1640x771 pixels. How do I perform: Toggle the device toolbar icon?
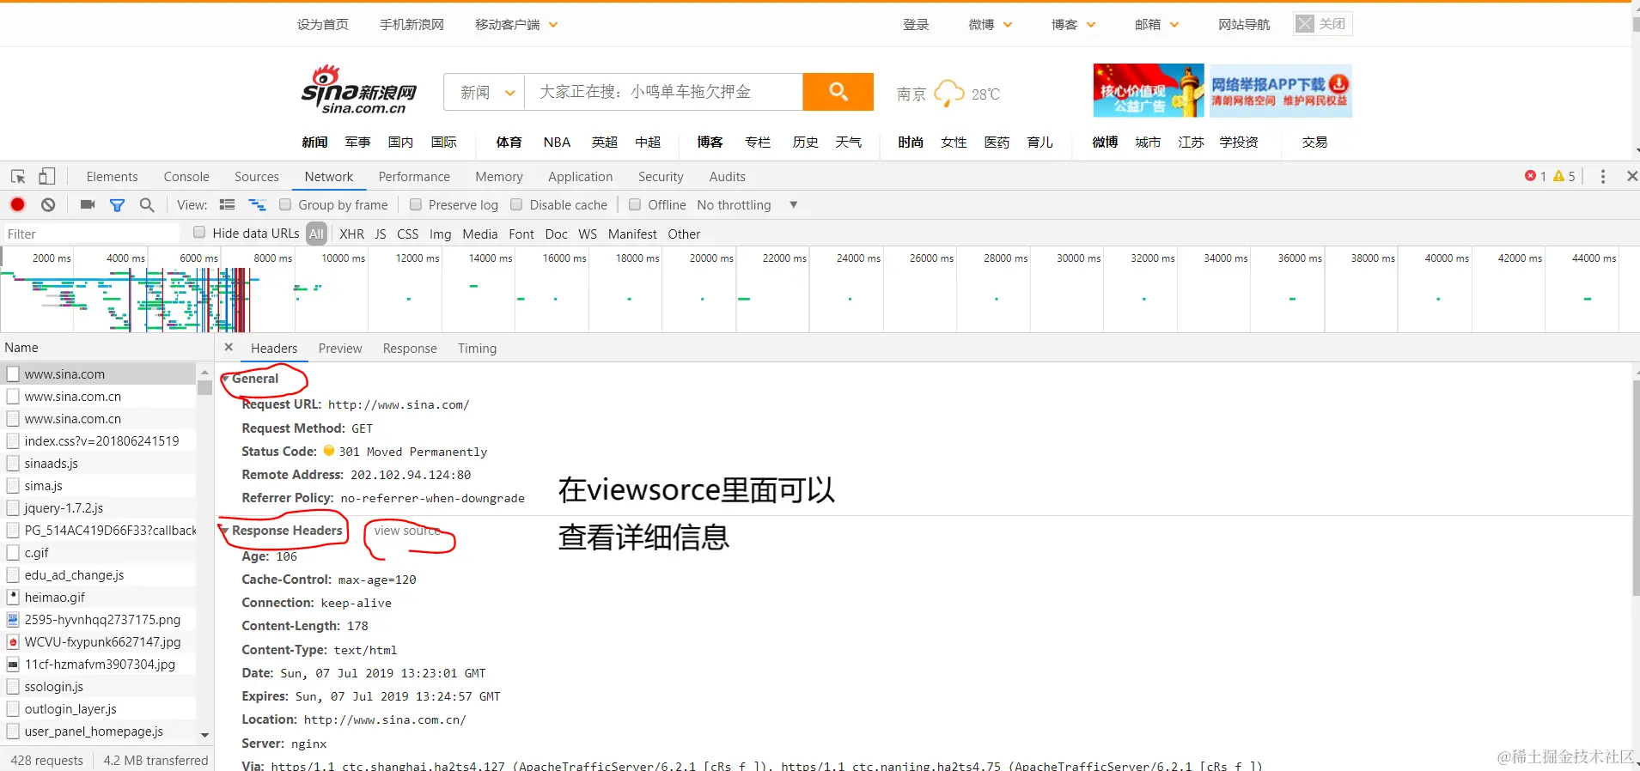click(x=47, y=177)
